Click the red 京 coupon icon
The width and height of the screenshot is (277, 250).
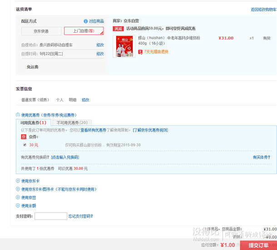[24, 137]
